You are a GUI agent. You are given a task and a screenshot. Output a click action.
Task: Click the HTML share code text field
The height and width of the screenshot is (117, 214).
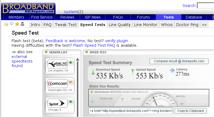point(131,111)
